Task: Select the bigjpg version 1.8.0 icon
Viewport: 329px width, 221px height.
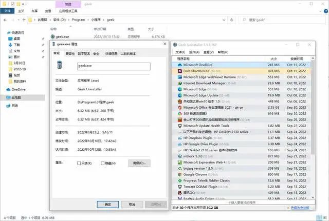Action: 180,168
